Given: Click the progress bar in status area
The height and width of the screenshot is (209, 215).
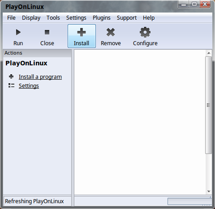Looking at the screenshot, I should tap(190, 201).
